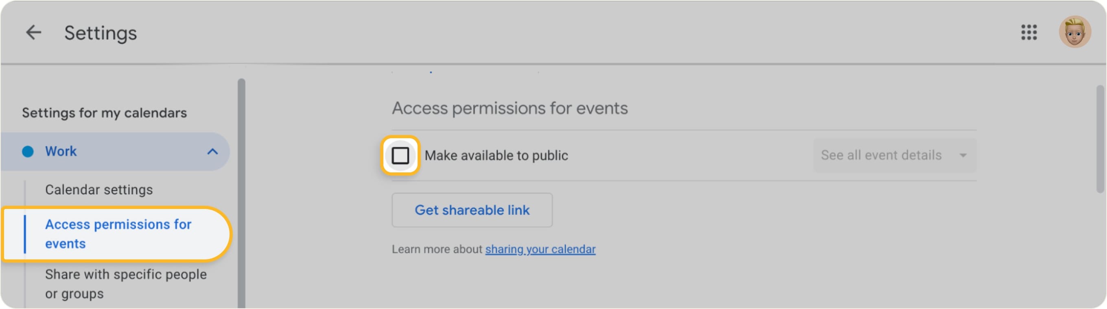Click Settings for my calendars heading
The width and height of the screenshot is (1107, 309).
pos(104,113)
